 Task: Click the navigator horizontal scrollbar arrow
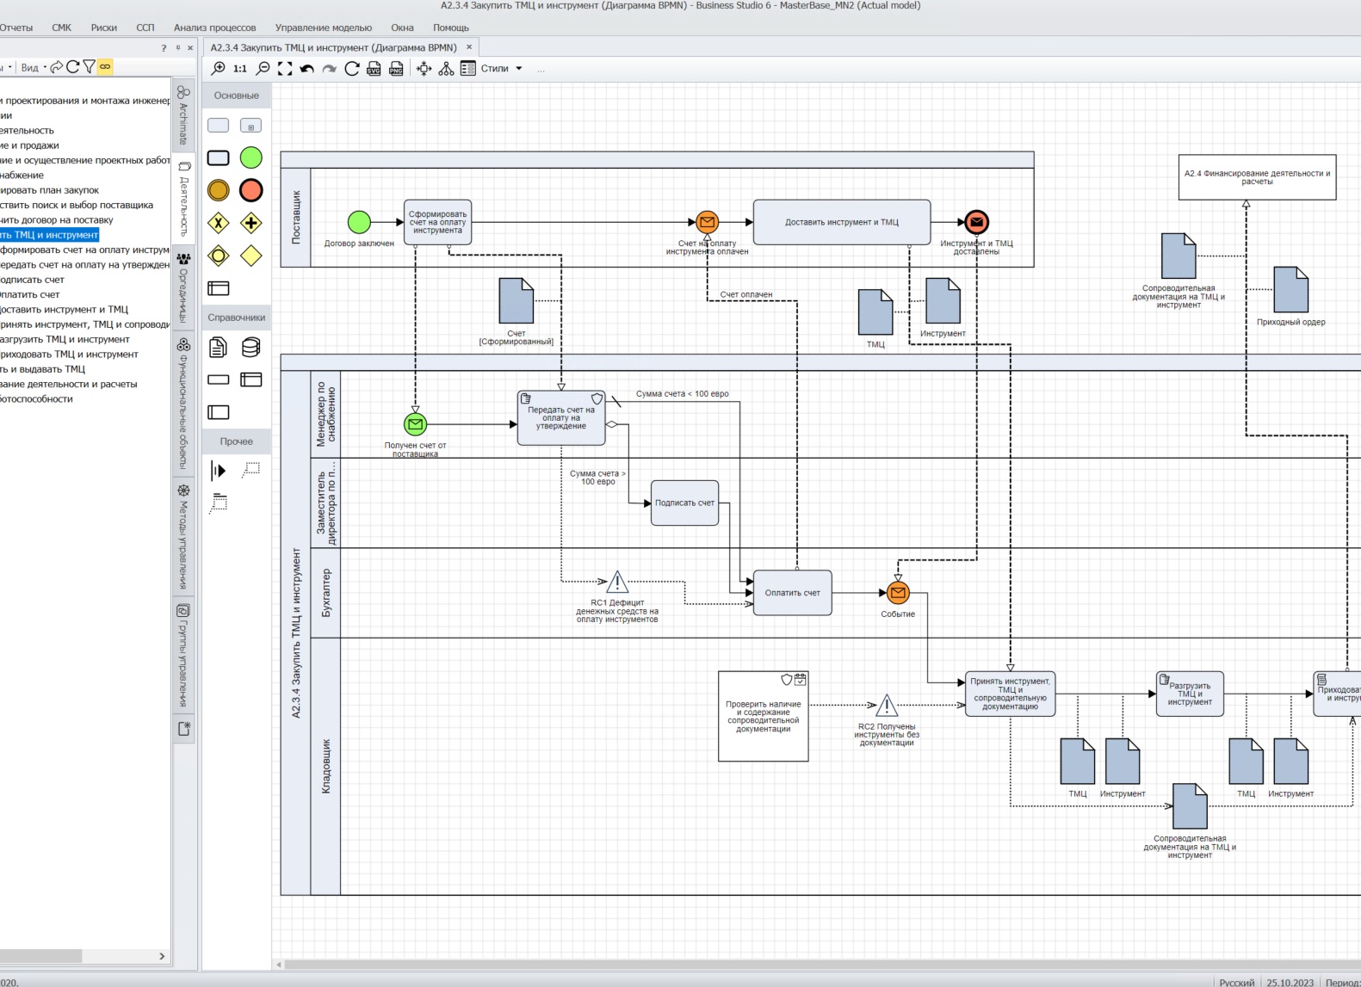pos(162,956)
